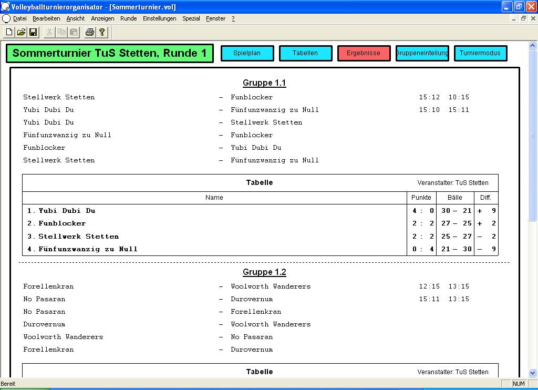Print the tournament using the printer icon

[90, 32]
